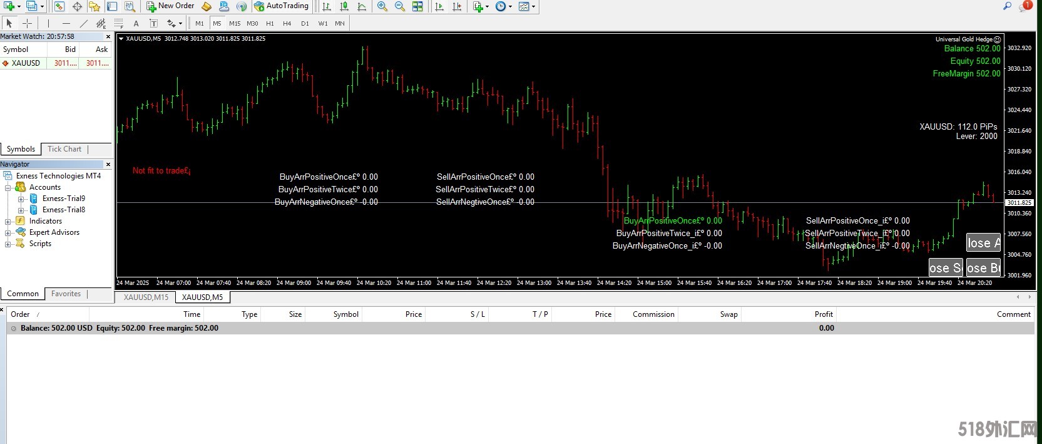Switch to the Symbols tab
This screenshot has width=1042, height=444.
[x=21, y=149]
